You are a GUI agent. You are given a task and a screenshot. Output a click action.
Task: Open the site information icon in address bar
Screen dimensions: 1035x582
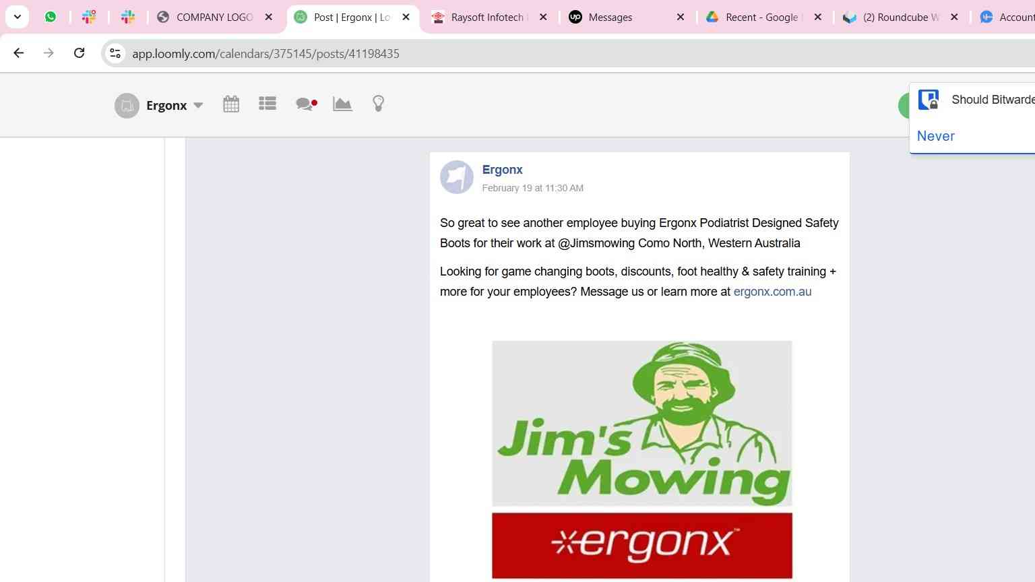pyautogui.click(x=115, y=53)
